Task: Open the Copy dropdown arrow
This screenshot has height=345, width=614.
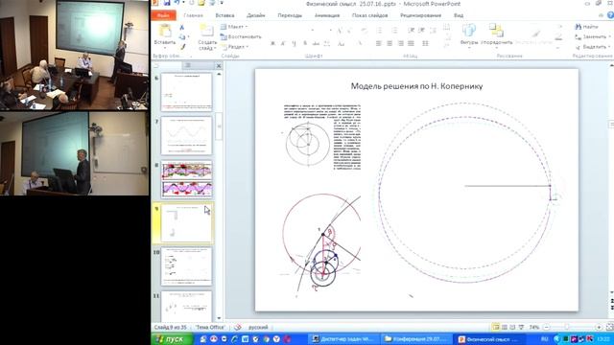Action: [188, 37]
